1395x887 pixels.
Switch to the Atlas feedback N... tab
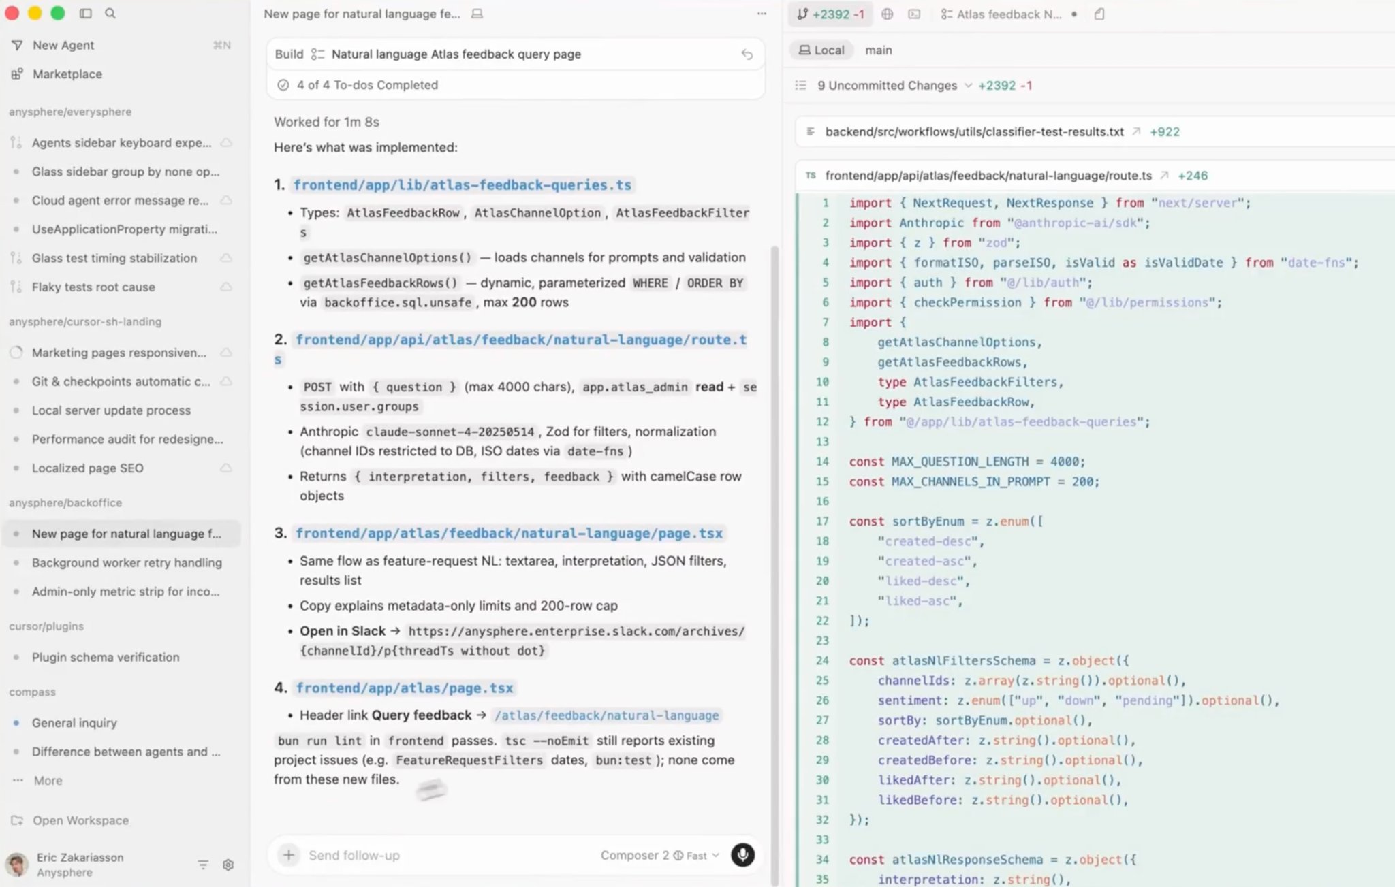1008,14
